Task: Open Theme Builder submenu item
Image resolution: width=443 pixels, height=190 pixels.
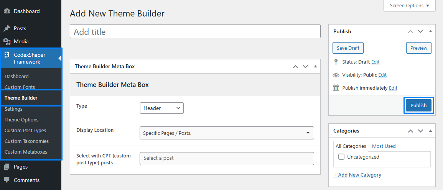Action: coord(21,98)
